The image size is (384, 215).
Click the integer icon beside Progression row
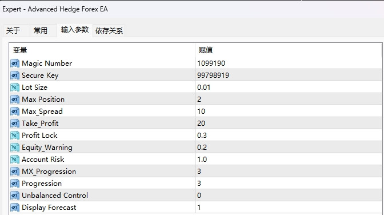tap(15, 184)
